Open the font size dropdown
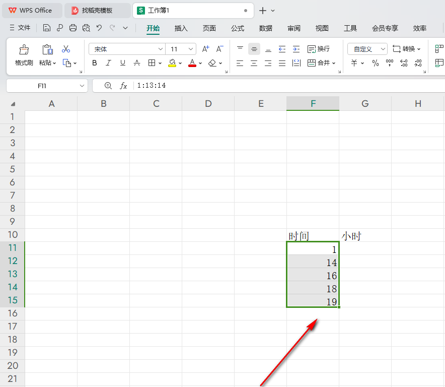 [x=191, y=49]
